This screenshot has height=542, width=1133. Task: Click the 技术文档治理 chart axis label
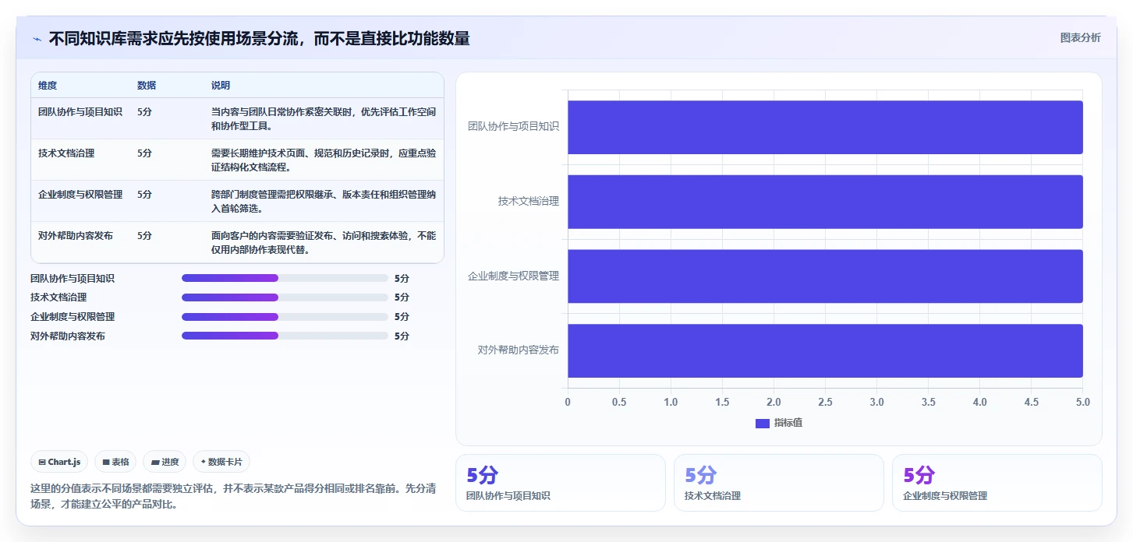[529, 201]
